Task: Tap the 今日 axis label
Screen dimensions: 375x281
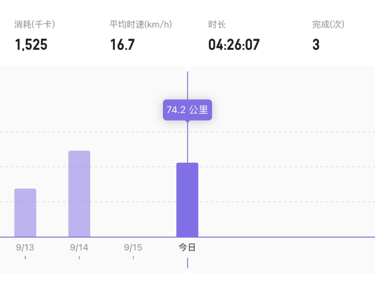Action: (187, 247)
